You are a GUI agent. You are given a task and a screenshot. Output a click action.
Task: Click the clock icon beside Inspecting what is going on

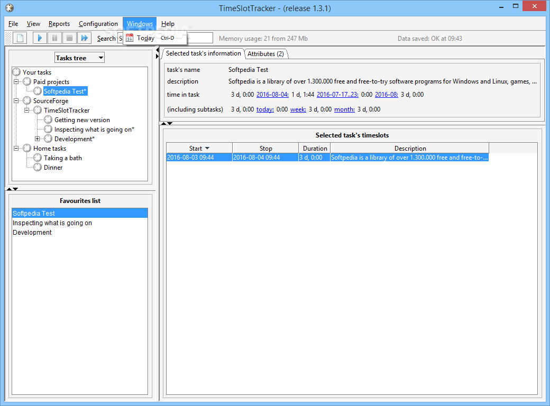pos(48,129)
